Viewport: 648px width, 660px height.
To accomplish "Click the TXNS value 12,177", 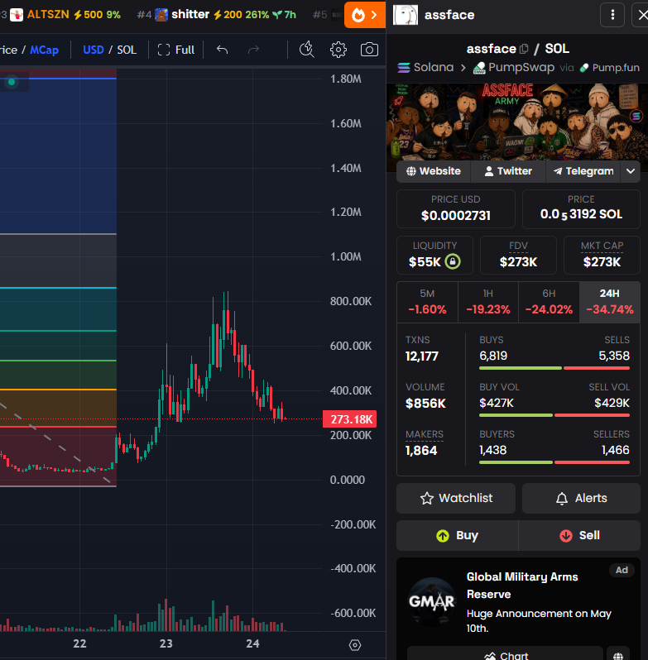I will click(422, 356).
